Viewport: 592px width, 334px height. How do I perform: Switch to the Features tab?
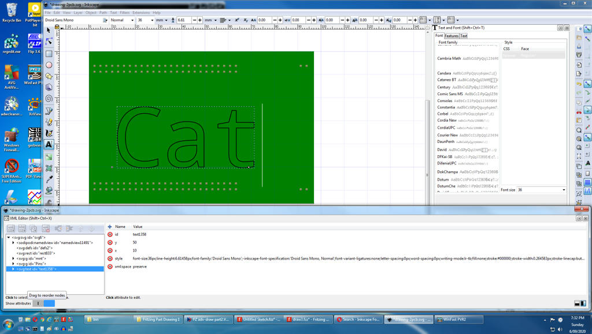click(x=451, y=36)
